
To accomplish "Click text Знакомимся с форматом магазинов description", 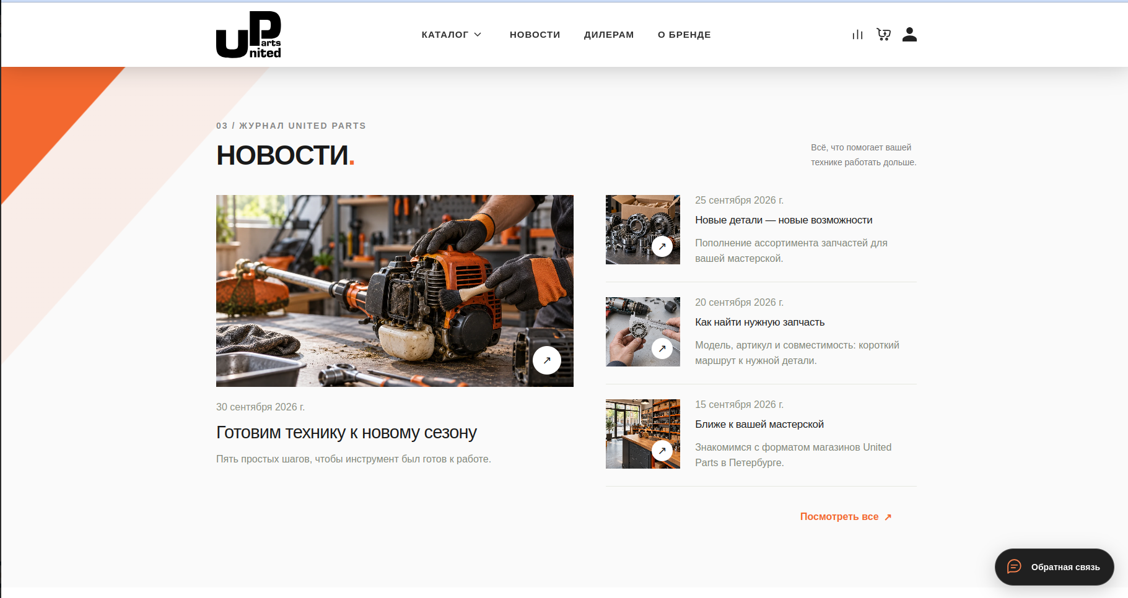I will (793, 455).
